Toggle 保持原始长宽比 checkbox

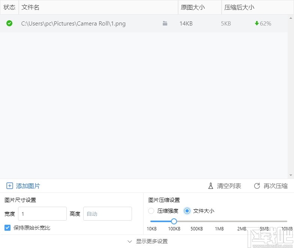tap(7, 228)
